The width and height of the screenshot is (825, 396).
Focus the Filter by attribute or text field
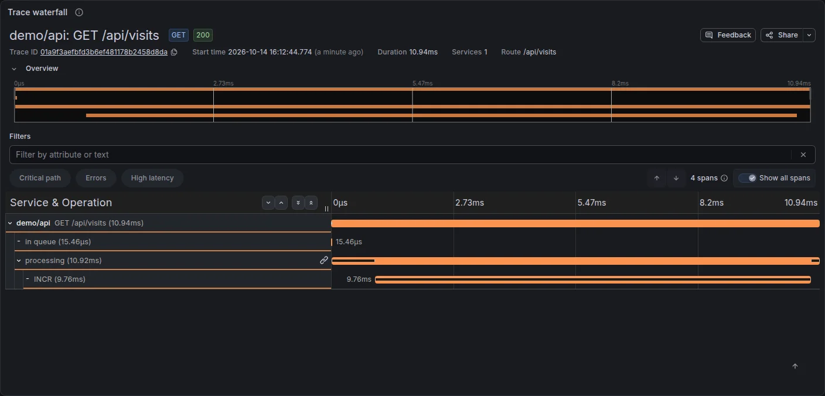pos(400,155)
